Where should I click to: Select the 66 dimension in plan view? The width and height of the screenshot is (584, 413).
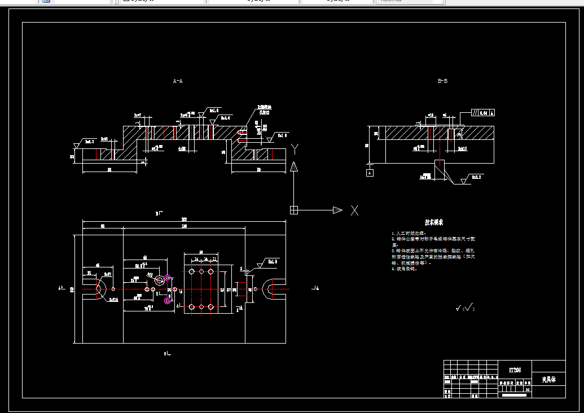point(145,257)
